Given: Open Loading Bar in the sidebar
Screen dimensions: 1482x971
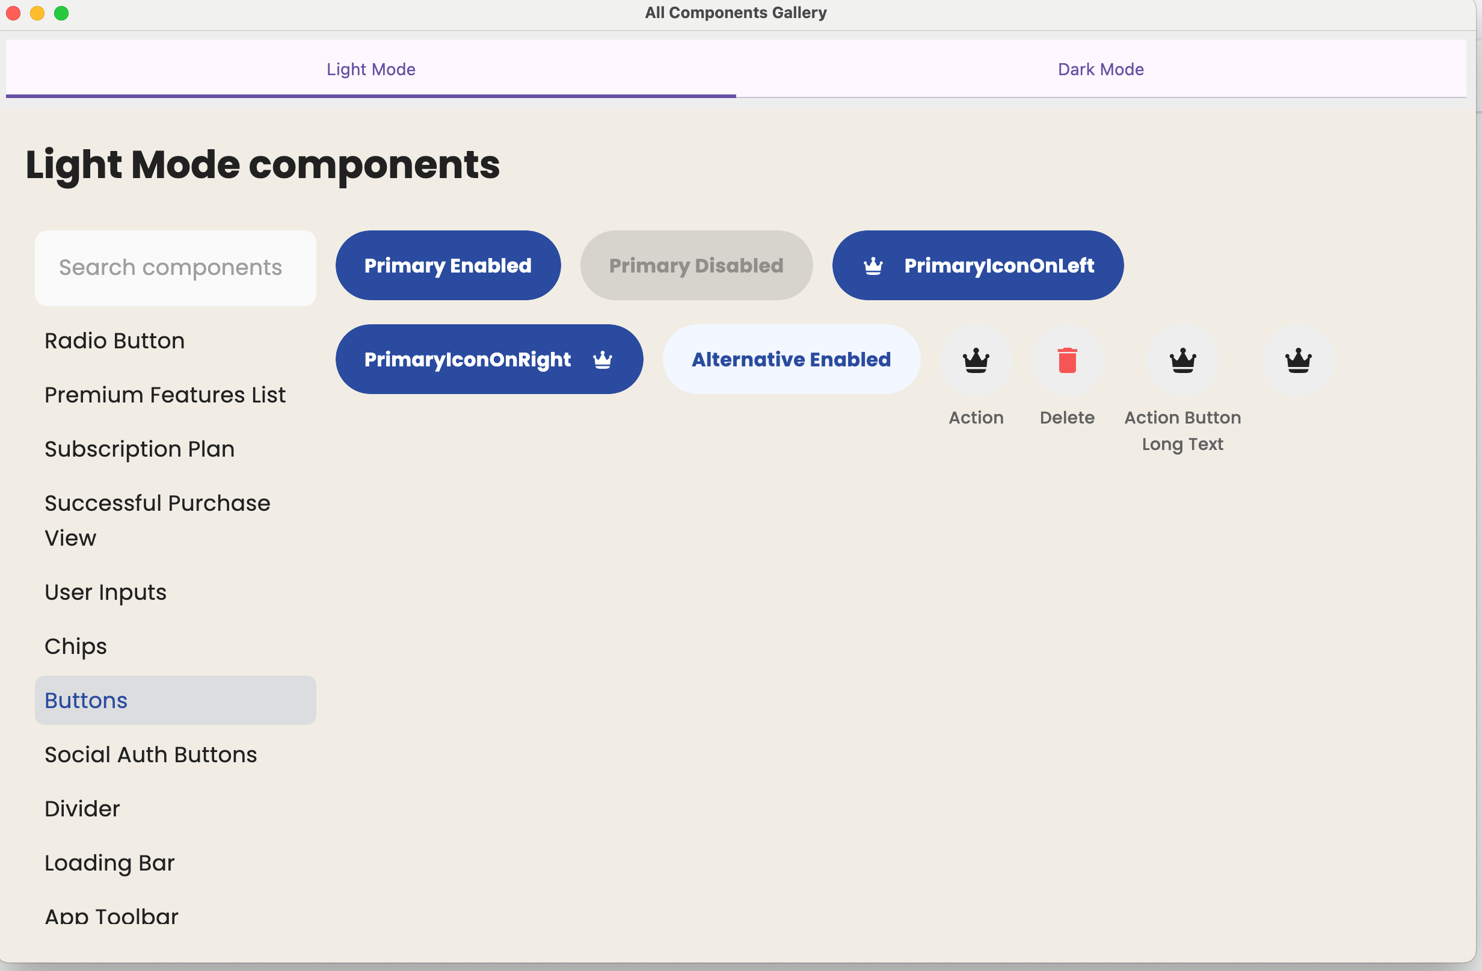Looking at the screenshot, I should coord(175,863).
